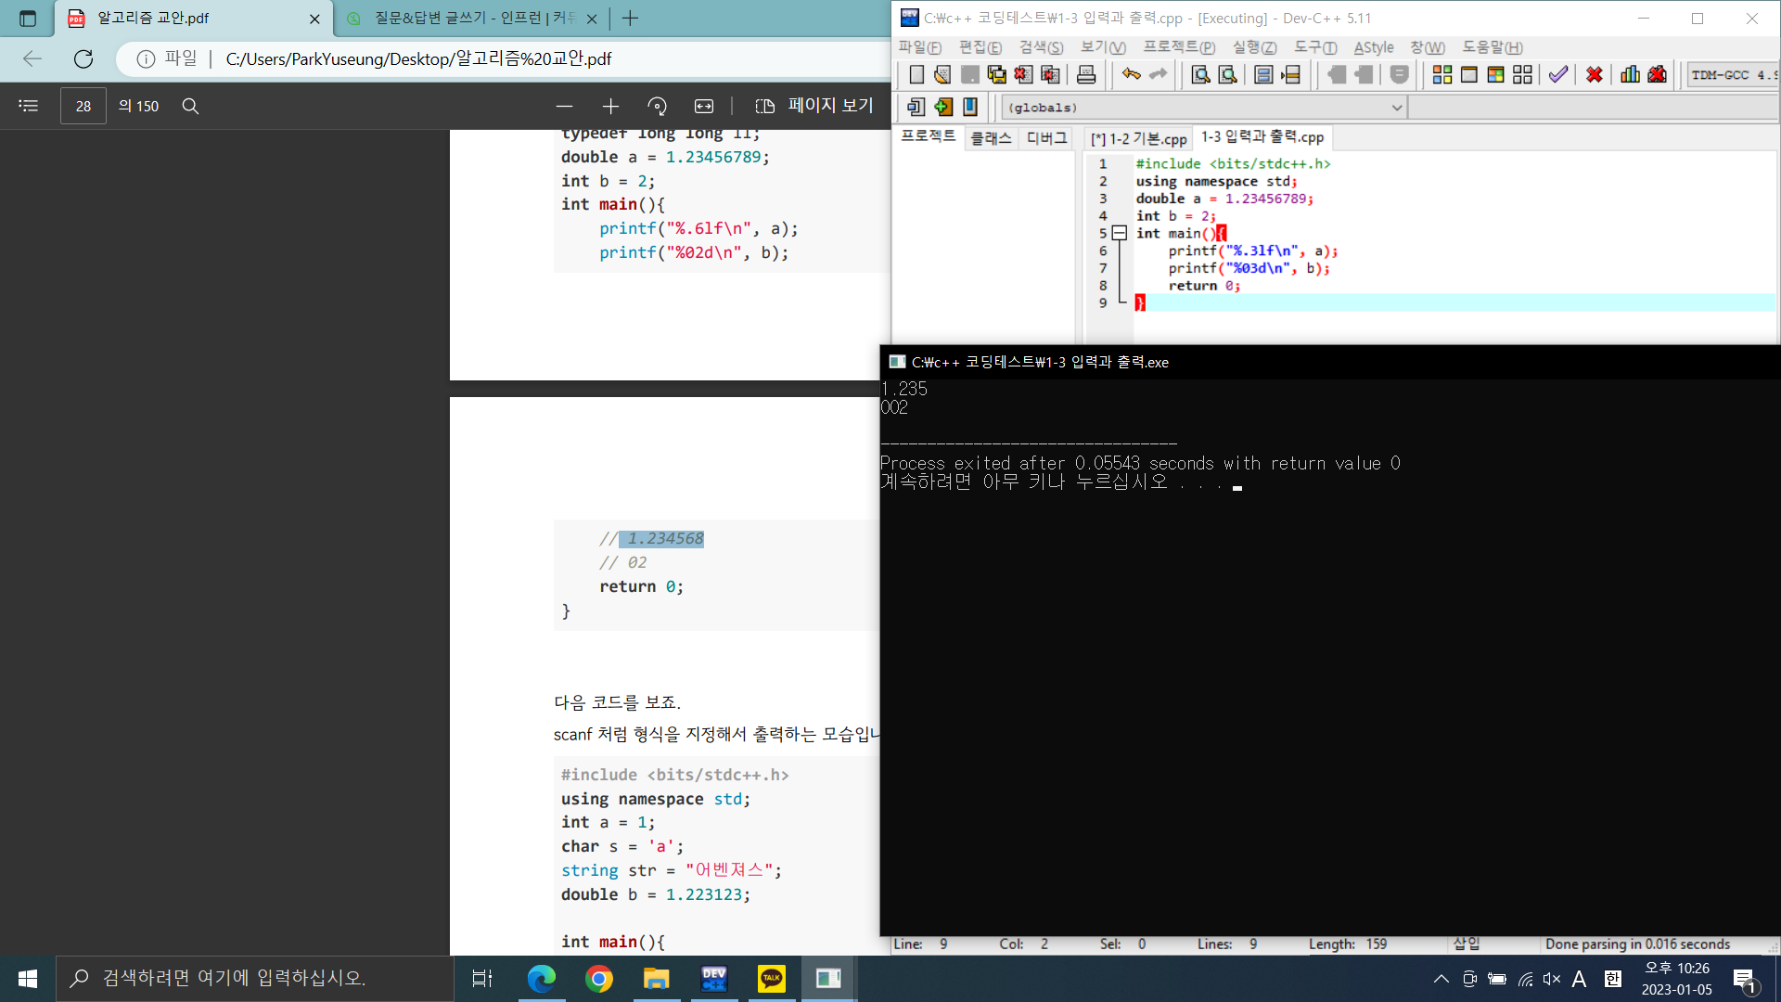Click Syntax Check checkmark icon
The image size is (1781, 1002).
click(x=1558, y=75)
